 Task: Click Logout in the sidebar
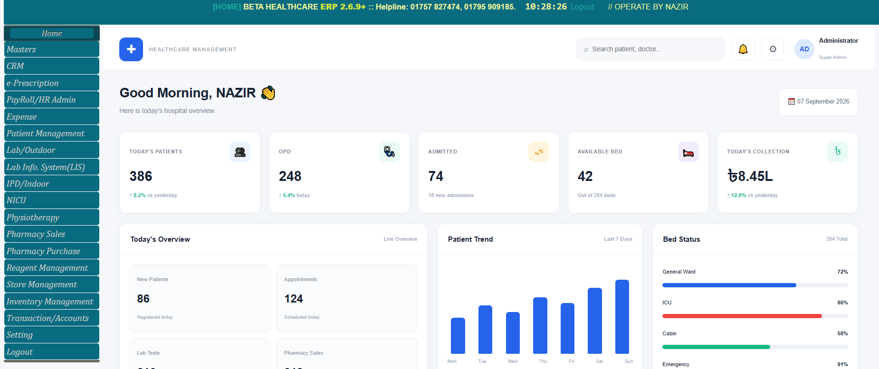coord(52,352)
